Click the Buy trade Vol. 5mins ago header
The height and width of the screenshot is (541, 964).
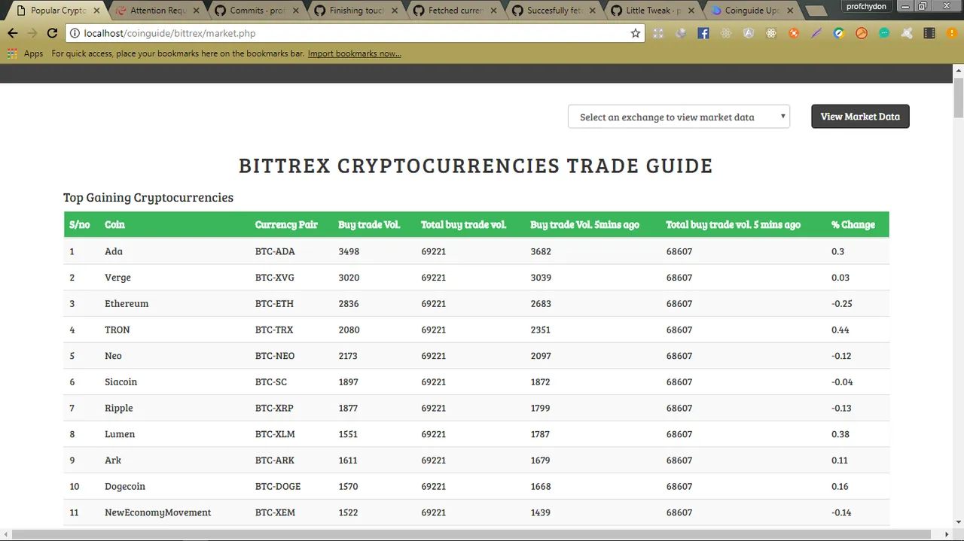tap(585, 224)
